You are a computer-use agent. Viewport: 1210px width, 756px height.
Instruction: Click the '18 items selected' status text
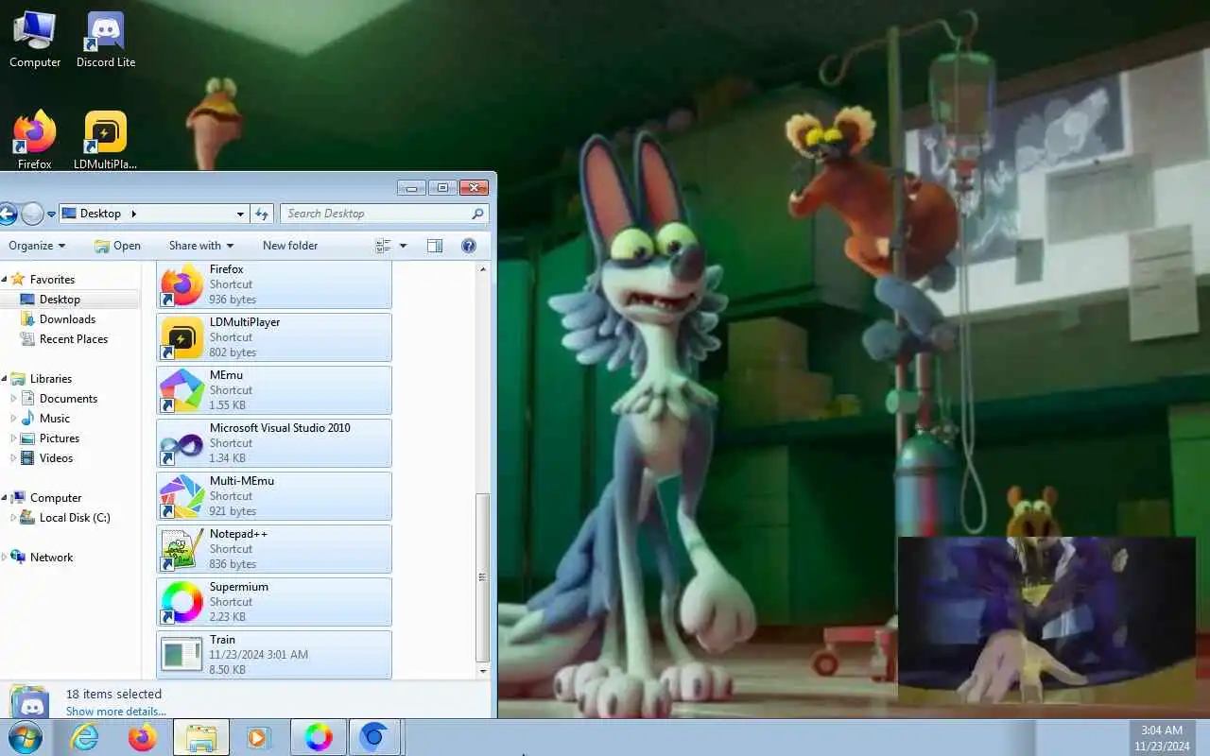(113, 694)
